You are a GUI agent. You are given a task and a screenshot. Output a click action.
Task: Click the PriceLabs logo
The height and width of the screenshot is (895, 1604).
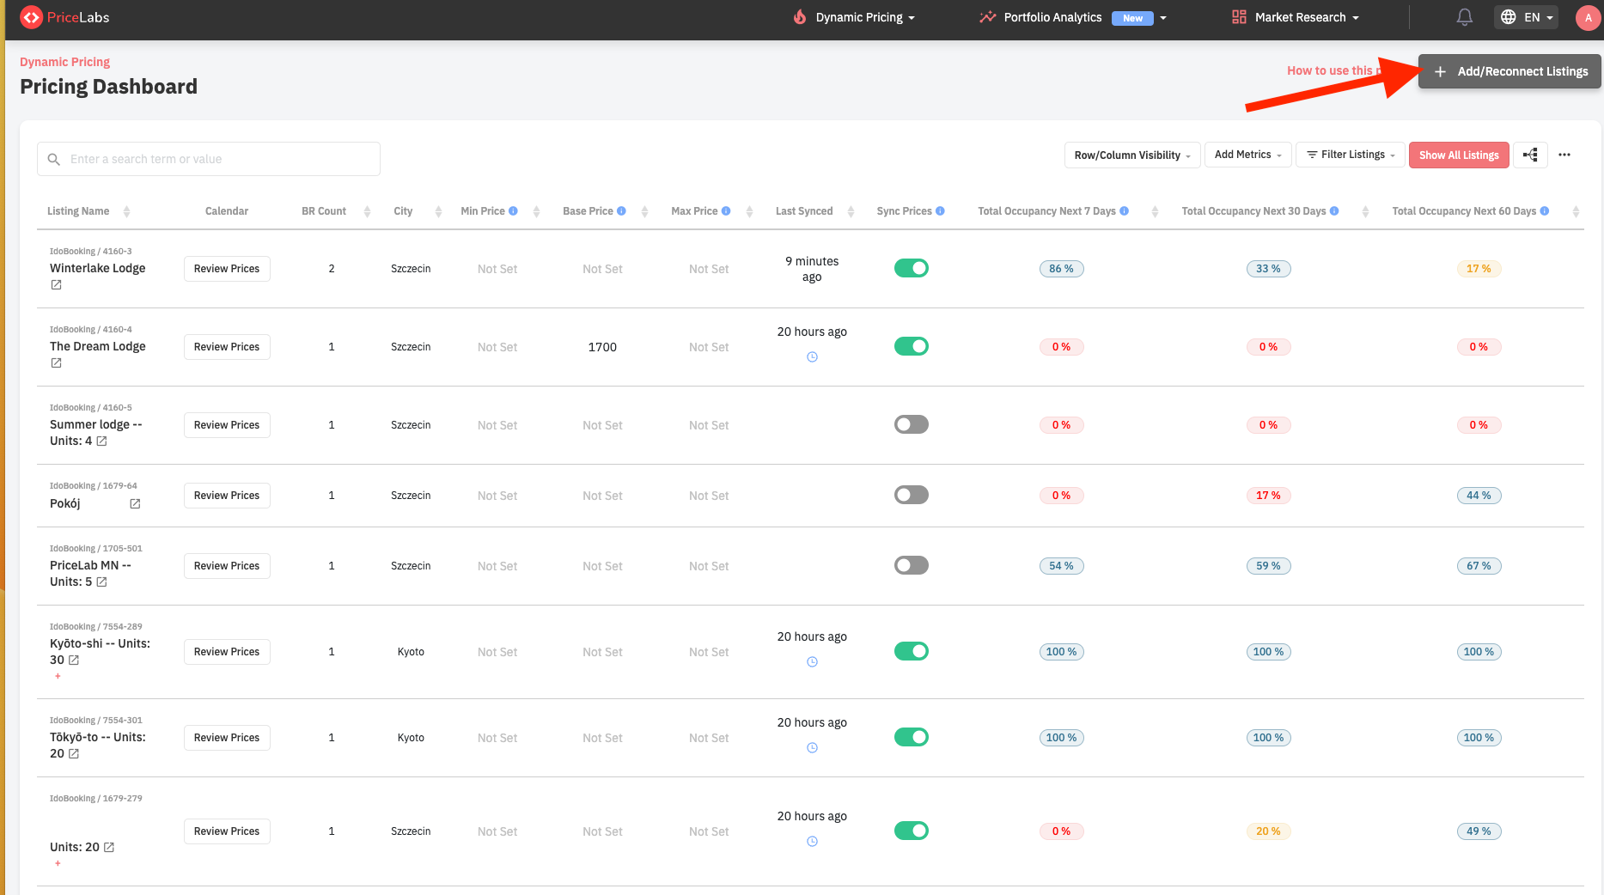(x=65, y=17)
